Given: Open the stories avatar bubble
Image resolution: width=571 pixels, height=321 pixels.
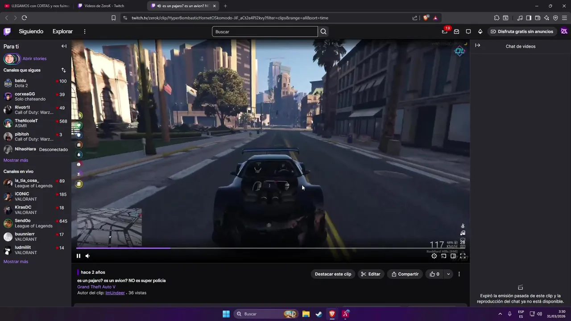Looking at the screenshot, I should point(12,58).
